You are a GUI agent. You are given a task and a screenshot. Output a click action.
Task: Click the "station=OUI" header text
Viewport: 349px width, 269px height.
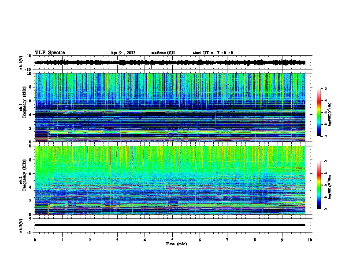pyautogui.click(x=163, y=53)
